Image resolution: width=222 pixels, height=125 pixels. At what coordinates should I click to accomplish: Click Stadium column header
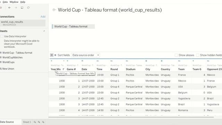[x=130, y=69]
